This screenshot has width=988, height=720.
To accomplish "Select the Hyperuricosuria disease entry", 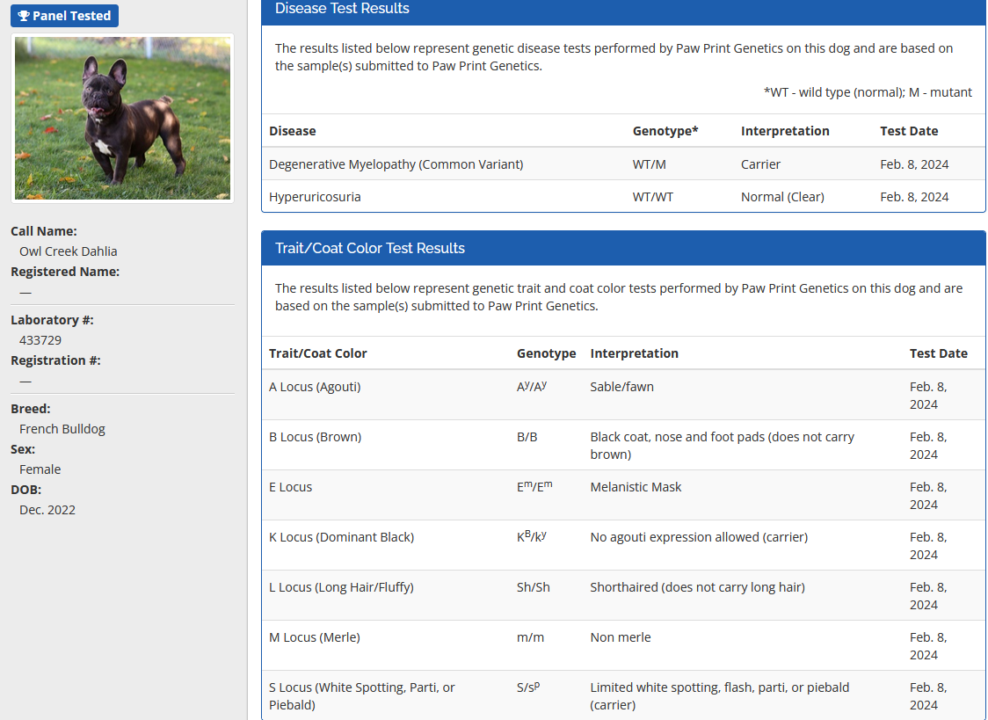I will 315,197.
